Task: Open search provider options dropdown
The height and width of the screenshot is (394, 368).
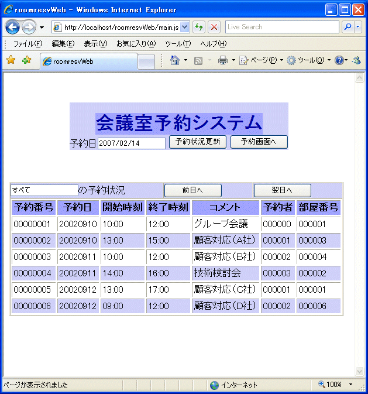Action: pos(358,27)
